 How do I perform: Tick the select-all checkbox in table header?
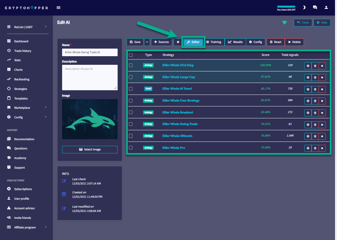[131, 55]
